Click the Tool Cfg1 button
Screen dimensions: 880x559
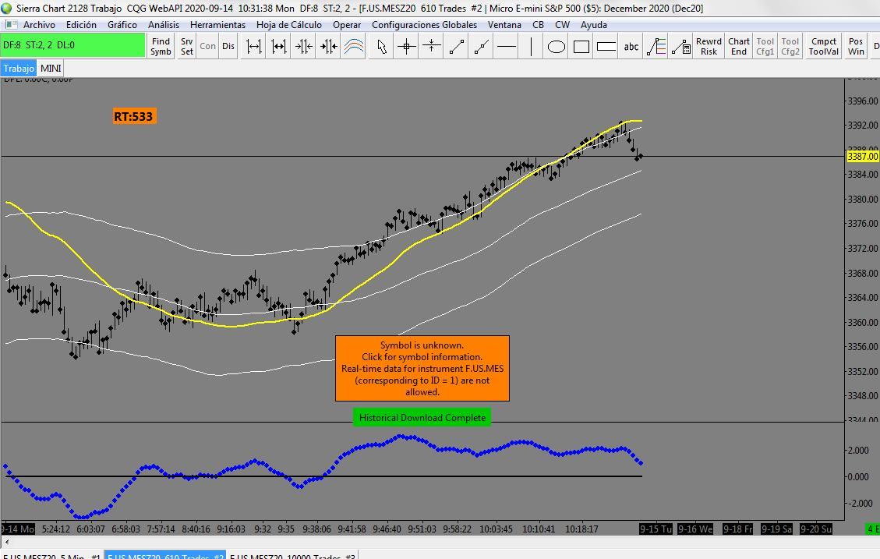(765, 46)
